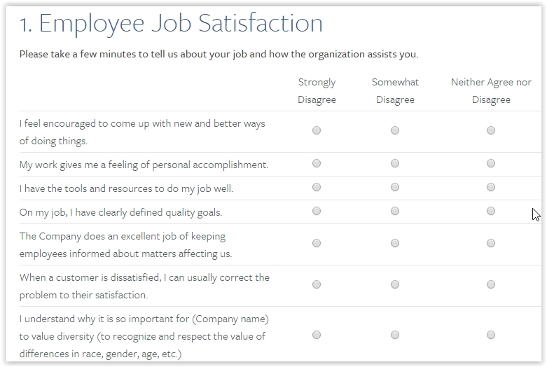
Task: Pick Neither Agree nor Disagree for tools and resources
Action: (x=491, y=188)
